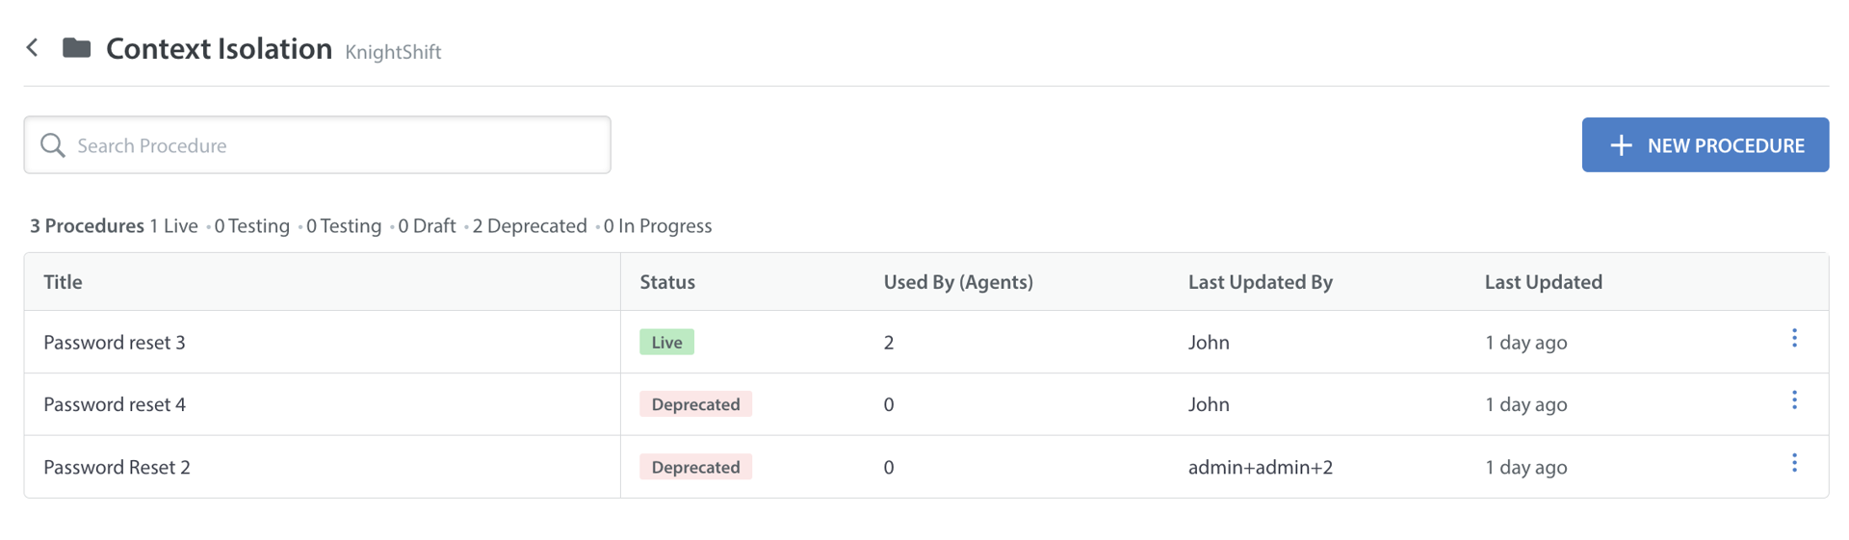The image size is (1849, 540).
Task: Click Deprecated badge for Password reset 4
Action: coord(695,404)
